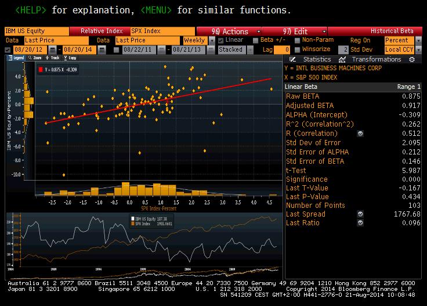
Task: Toggle the Linear regression checkbox
Action: point(221,41)
